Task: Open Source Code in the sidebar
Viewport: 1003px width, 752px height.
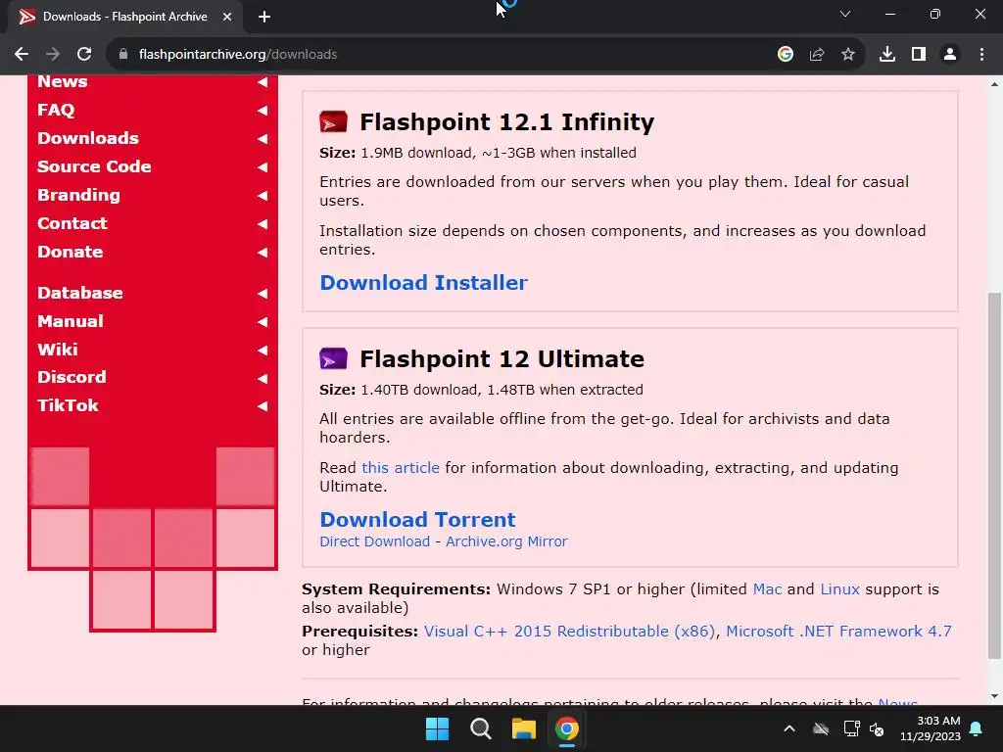Action: click(95, 166)
